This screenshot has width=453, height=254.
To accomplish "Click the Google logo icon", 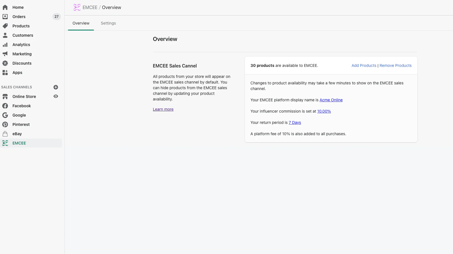I will click(x=5, y=115).
